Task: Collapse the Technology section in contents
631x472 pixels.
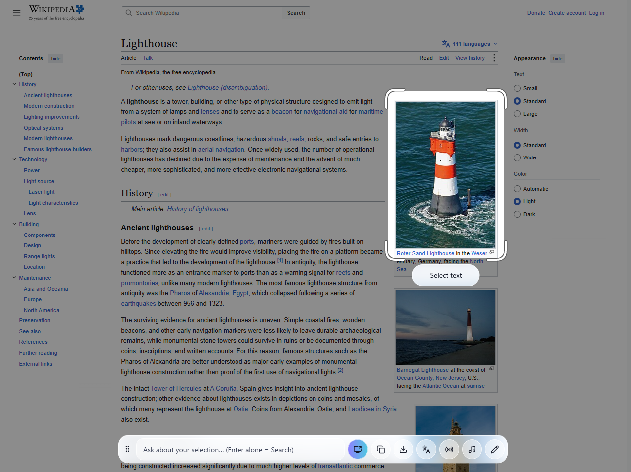Action: tap(14, 159)
